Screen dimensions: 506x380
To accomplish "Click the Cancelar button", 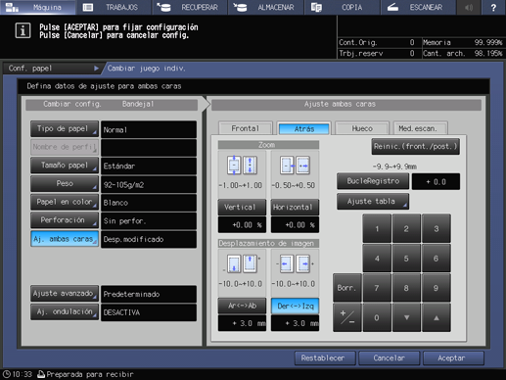I will [x=389, y=358].
